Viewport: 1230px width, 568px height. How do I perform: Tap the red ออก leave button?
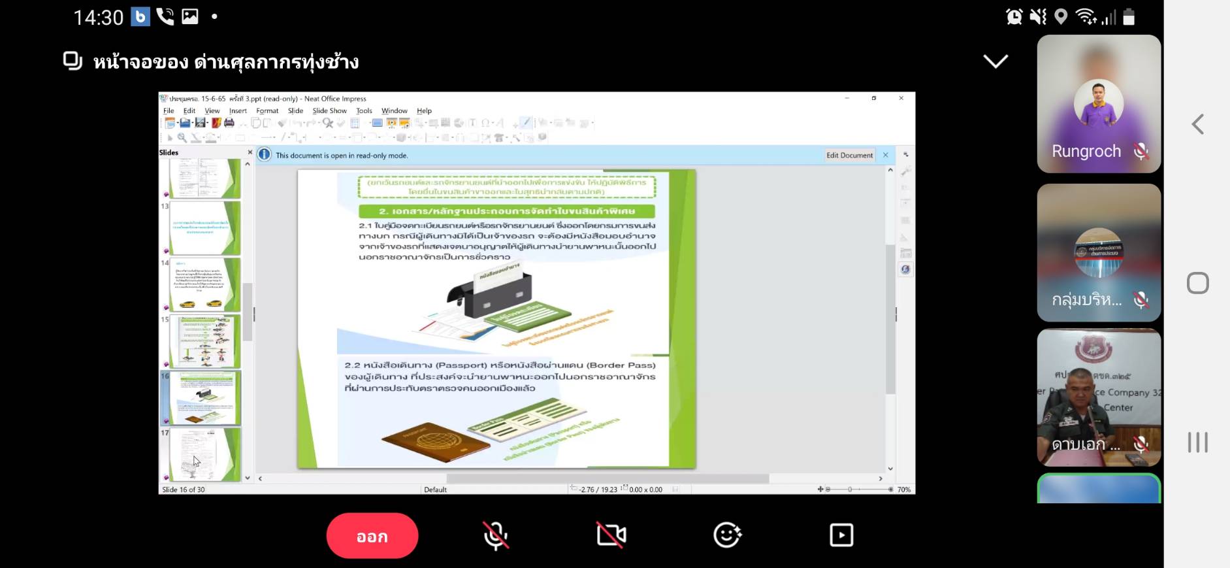372,536
